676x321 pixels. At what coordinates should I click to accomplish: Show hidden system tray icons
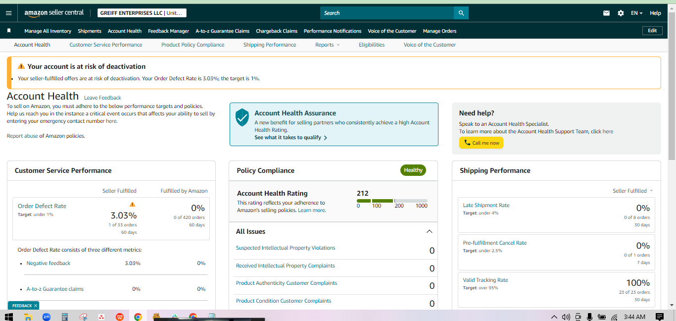pyautogui.click(x=554, y=317)
